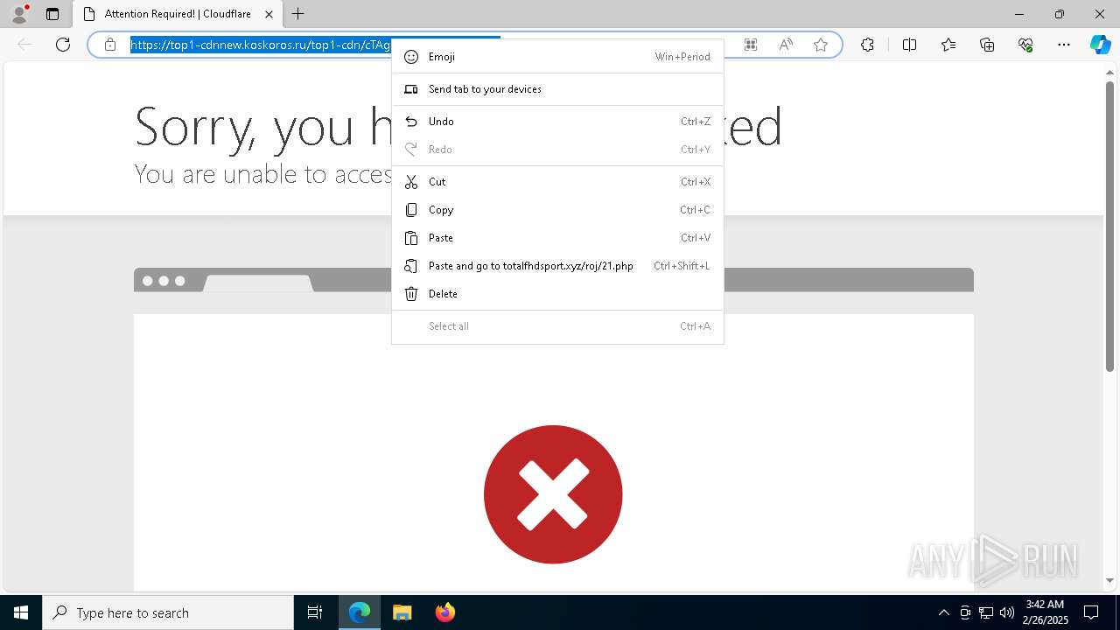Select Undo in the context menu
The width and height of the screenshot is (1120, 630).
[x=557, y=122]
